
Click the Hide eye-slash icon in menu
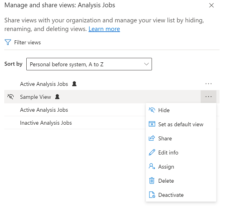click(x=152, y=110)
